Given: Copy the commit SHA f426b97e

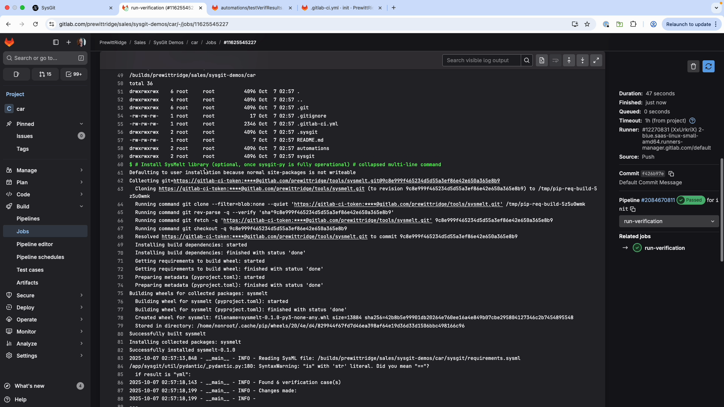Looking at the screenshot, I should 671,174.
